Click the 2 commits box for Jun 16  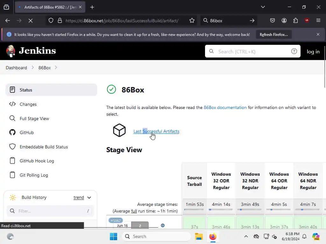pos(140,225)
